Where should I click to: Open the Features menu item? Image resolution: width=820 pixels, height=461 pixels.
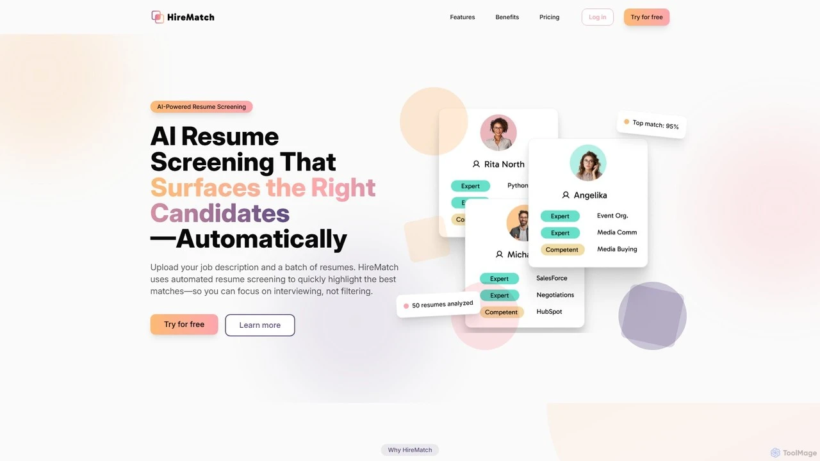coord(463,17)
